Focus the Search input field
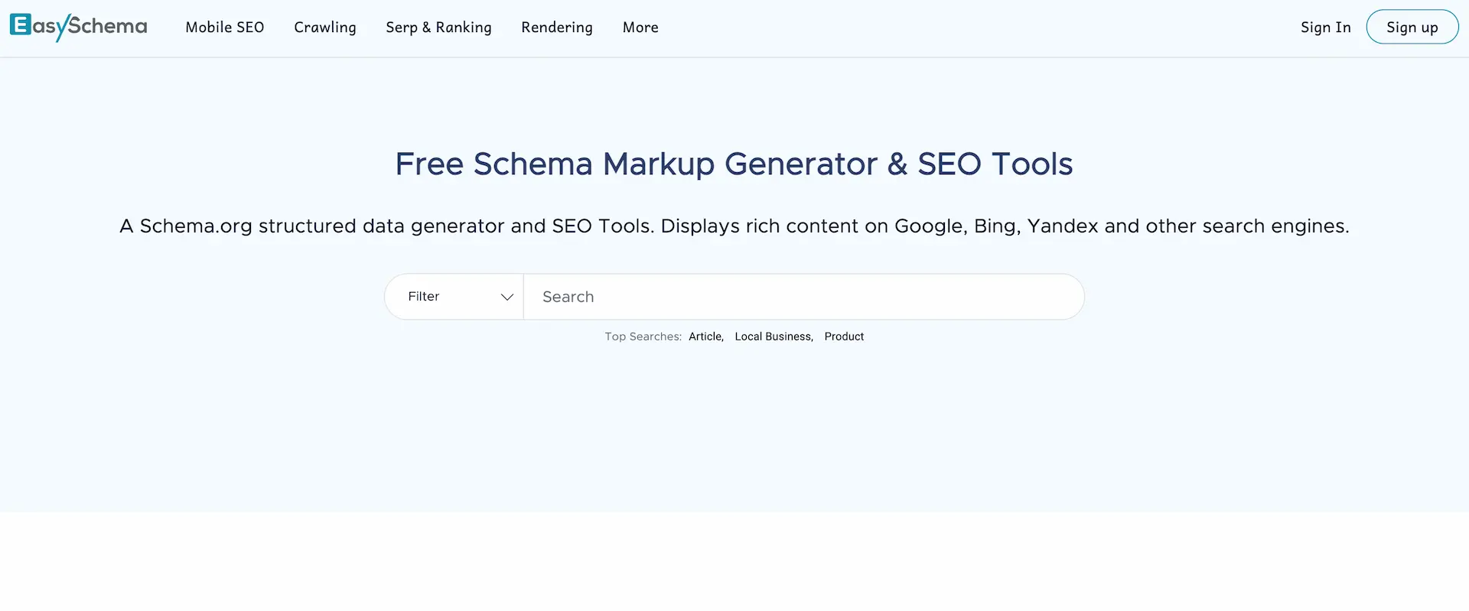Viewport: 1469px width, 611px height. pos(803,297)
